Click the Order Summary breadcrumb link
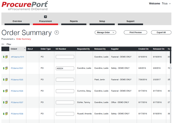 coord(24,39)
